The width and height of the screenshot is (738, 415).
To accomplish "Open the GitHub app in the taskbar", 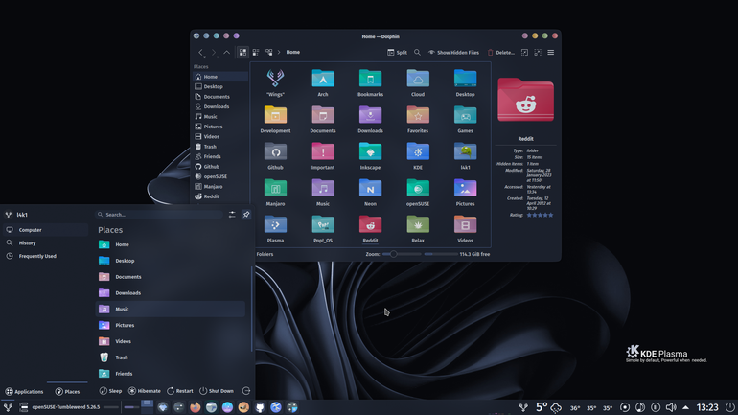I will (260, 407).
